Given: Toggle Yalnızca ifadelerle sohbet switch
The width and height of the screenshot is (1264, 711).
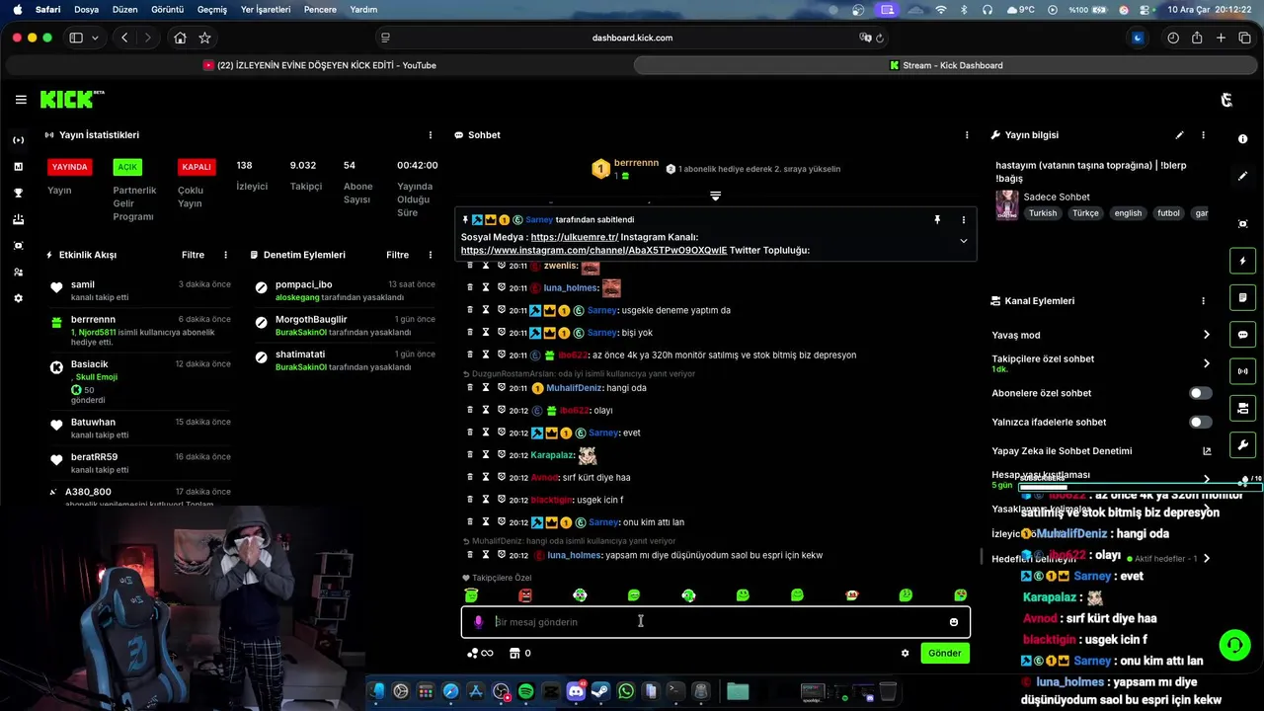Looking at the screenshot, I should 1200,423.
